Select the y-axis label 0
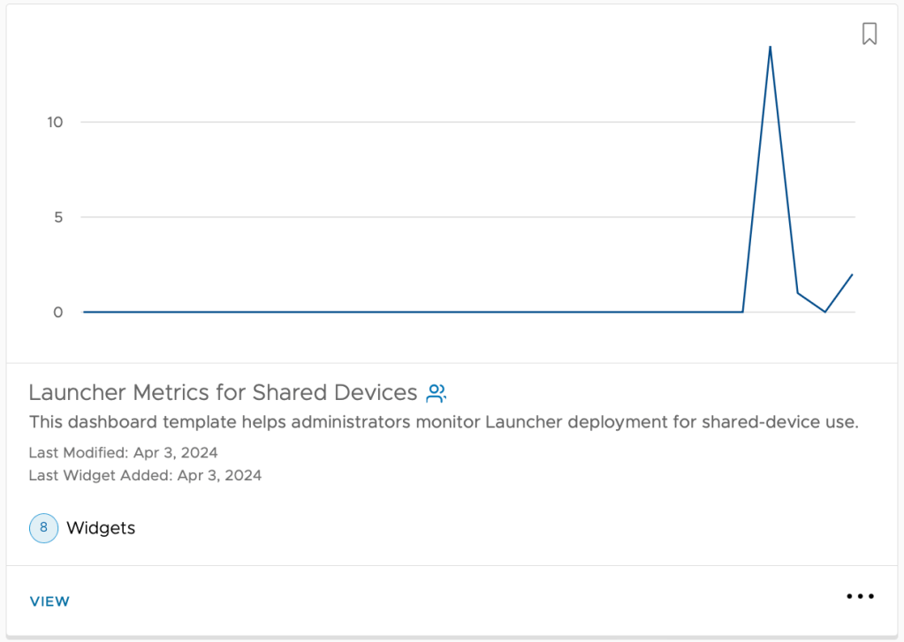This screenshot has width=904, height=642. pyautogui.click(x=58, y=313)
